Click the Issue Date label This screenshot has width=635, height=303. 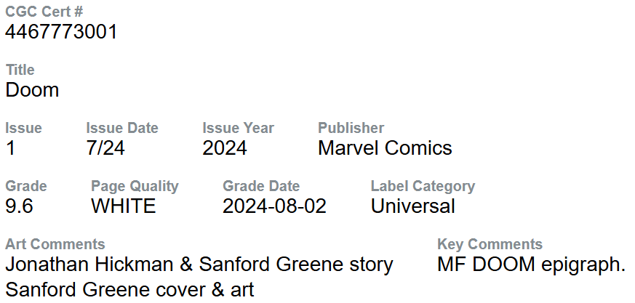121,128
